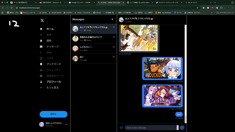Close the X Clone browser tab
Screen dimensions: 235x132
coord(123,3)
